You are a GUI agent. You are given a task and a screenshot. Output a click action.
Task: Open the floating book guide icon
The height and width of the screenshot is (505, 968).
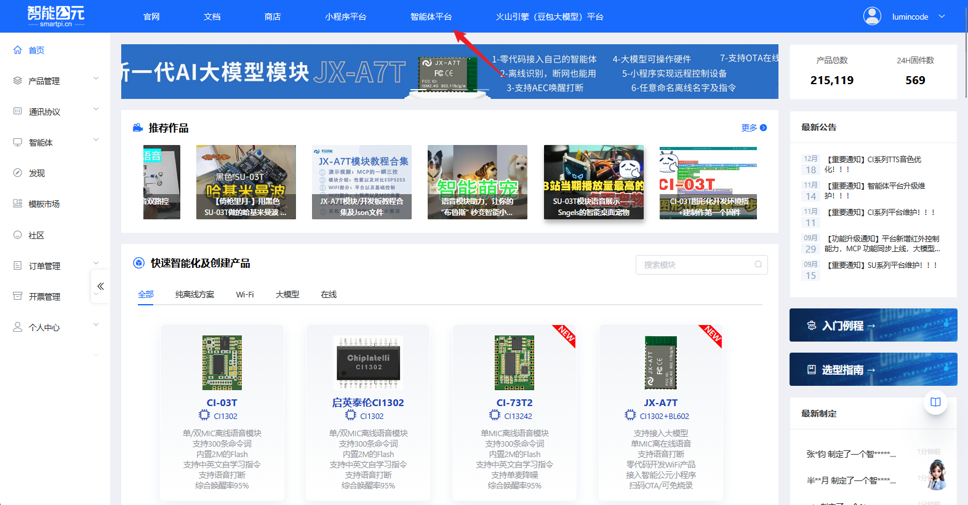pyautogui.click(x=935, y=402)
